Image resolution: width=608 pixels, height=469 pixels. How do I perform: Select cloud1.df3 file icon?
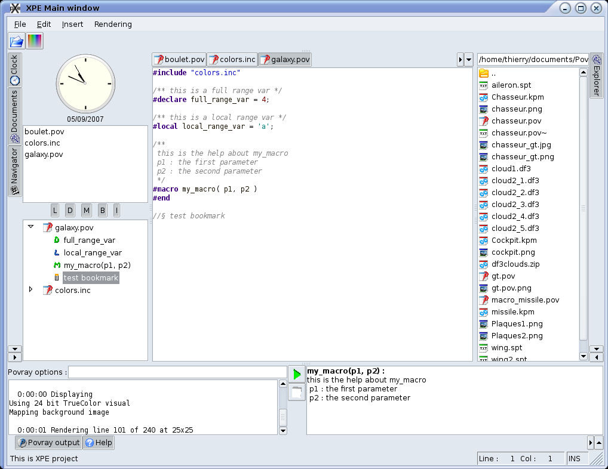point(484,169)
